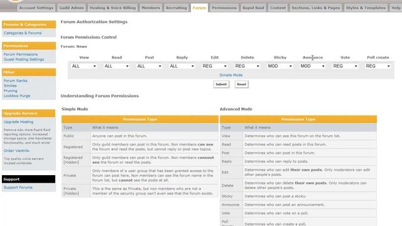
Task: Expand the Post permission dropdown
Action: pos(149,66)
